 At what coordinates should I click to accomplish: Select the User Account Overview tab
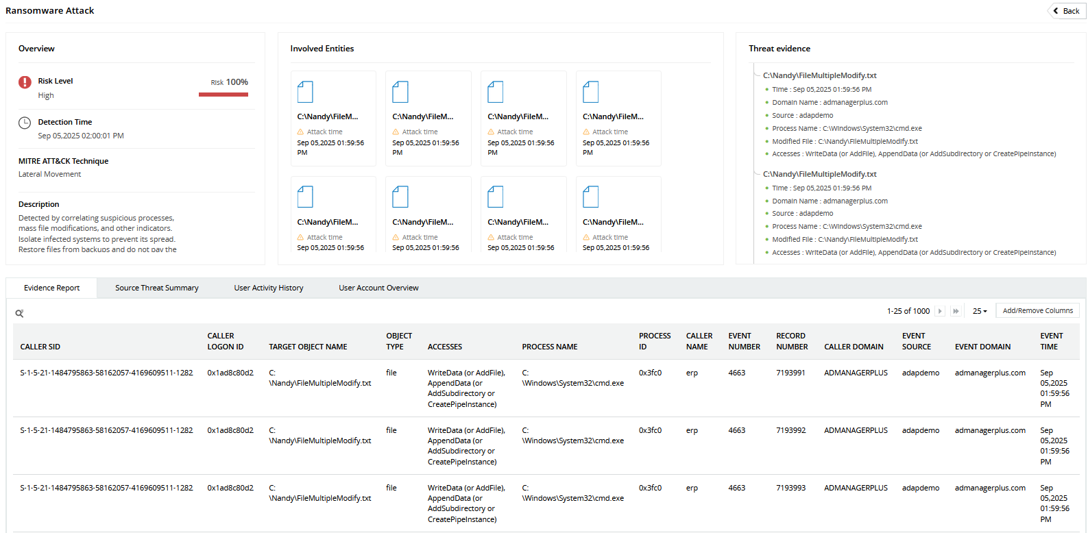[378, 288]
